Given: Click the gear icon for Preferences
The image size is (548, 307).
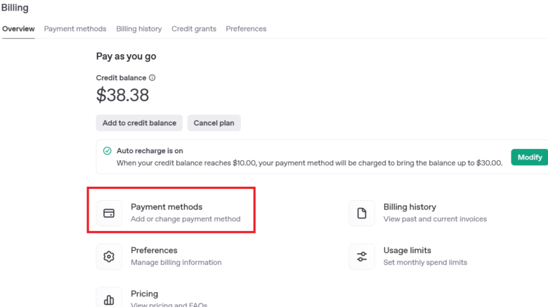Looking at the screenshot, I should (x=109, y=256).
